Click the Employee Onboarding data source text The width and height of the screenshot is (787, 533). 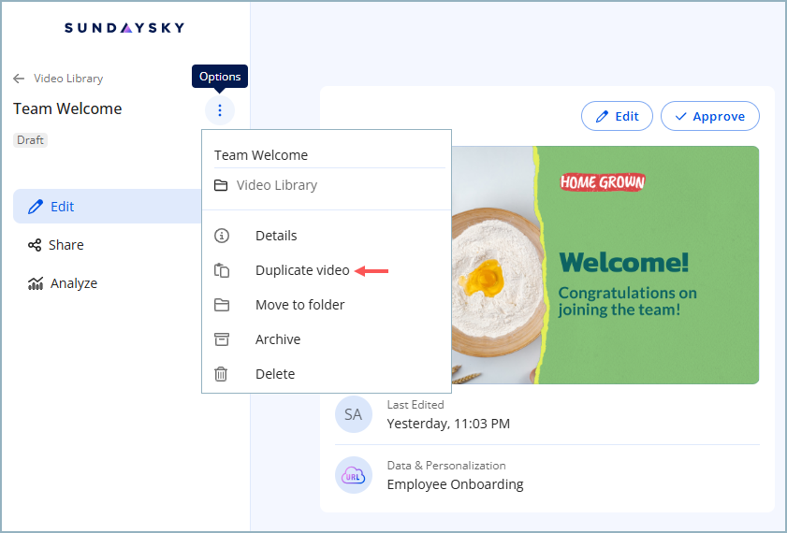coord(455,484)
